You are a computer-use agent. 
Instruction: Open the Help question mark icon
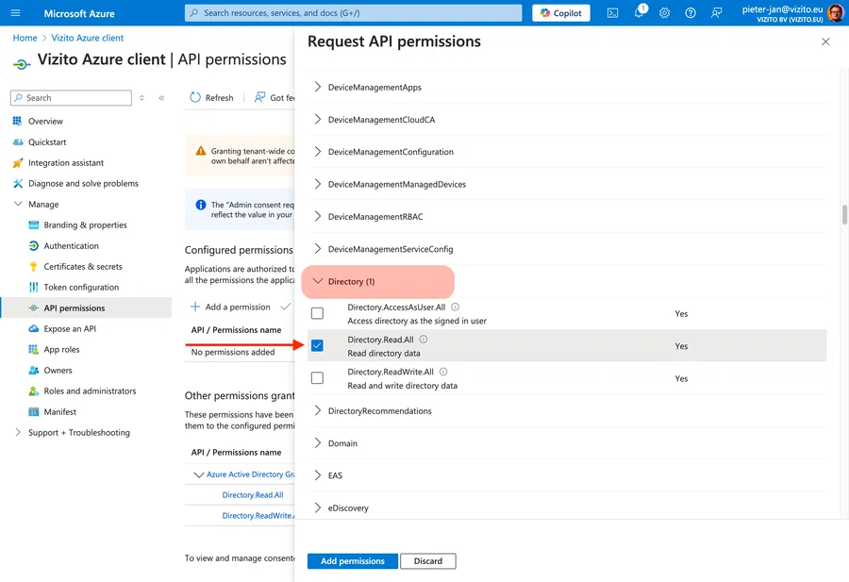[690, 12]
